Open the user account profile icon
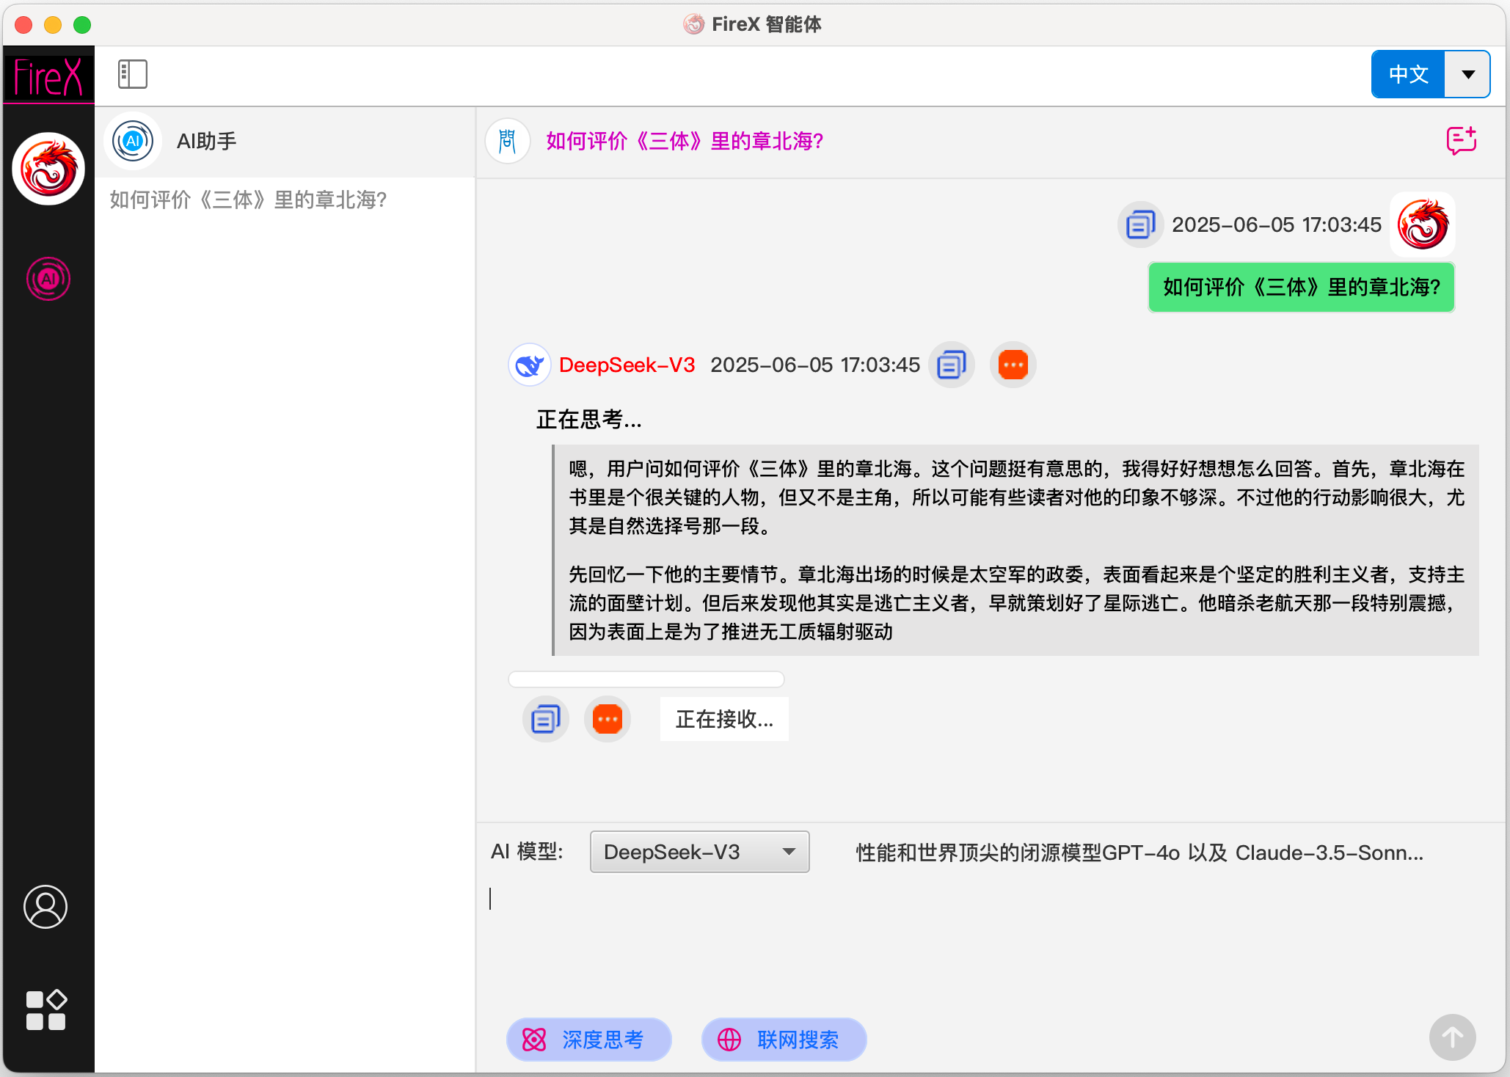Image resolution: width=1510 pixels, height=1077 pixels. [45, 907]
